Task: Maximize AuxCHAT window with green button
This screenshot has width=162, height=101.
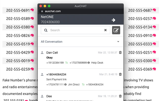Action: click(49, 6)
